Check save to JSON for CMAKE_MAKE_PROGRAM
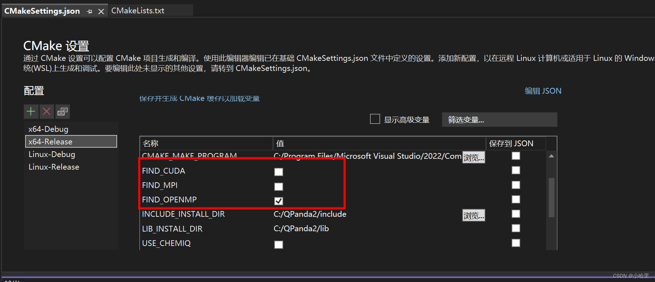Image resolution: width=655 pixels, height=282 pixels. pyautogui.click(x=516, y=156)
